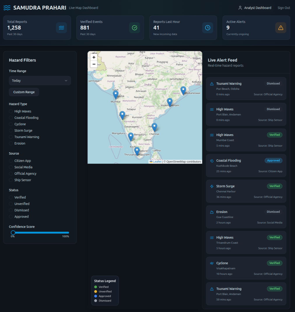Click the waves icon on Total Reports card

61,28
